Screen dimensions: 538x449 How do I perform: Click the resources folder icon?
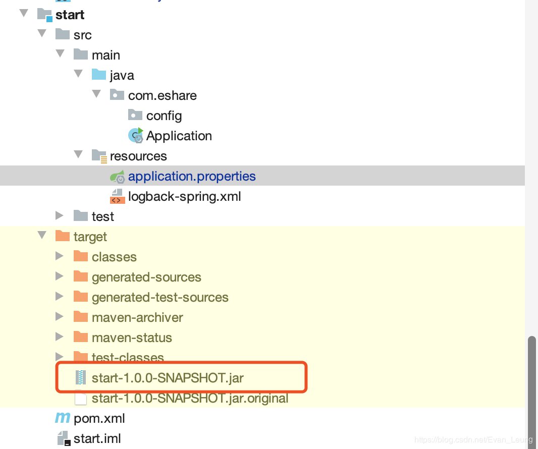click(99, 156)
